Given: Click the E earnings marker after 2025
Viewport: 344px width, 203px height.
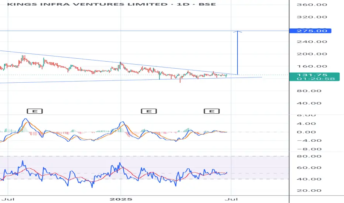Looking at the screenshot, I should pos(149,111).
